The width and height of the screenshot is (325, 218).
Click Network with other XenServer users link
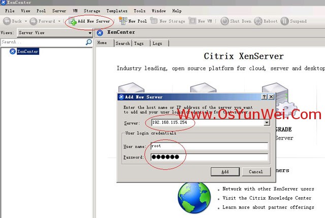(268, 189)
